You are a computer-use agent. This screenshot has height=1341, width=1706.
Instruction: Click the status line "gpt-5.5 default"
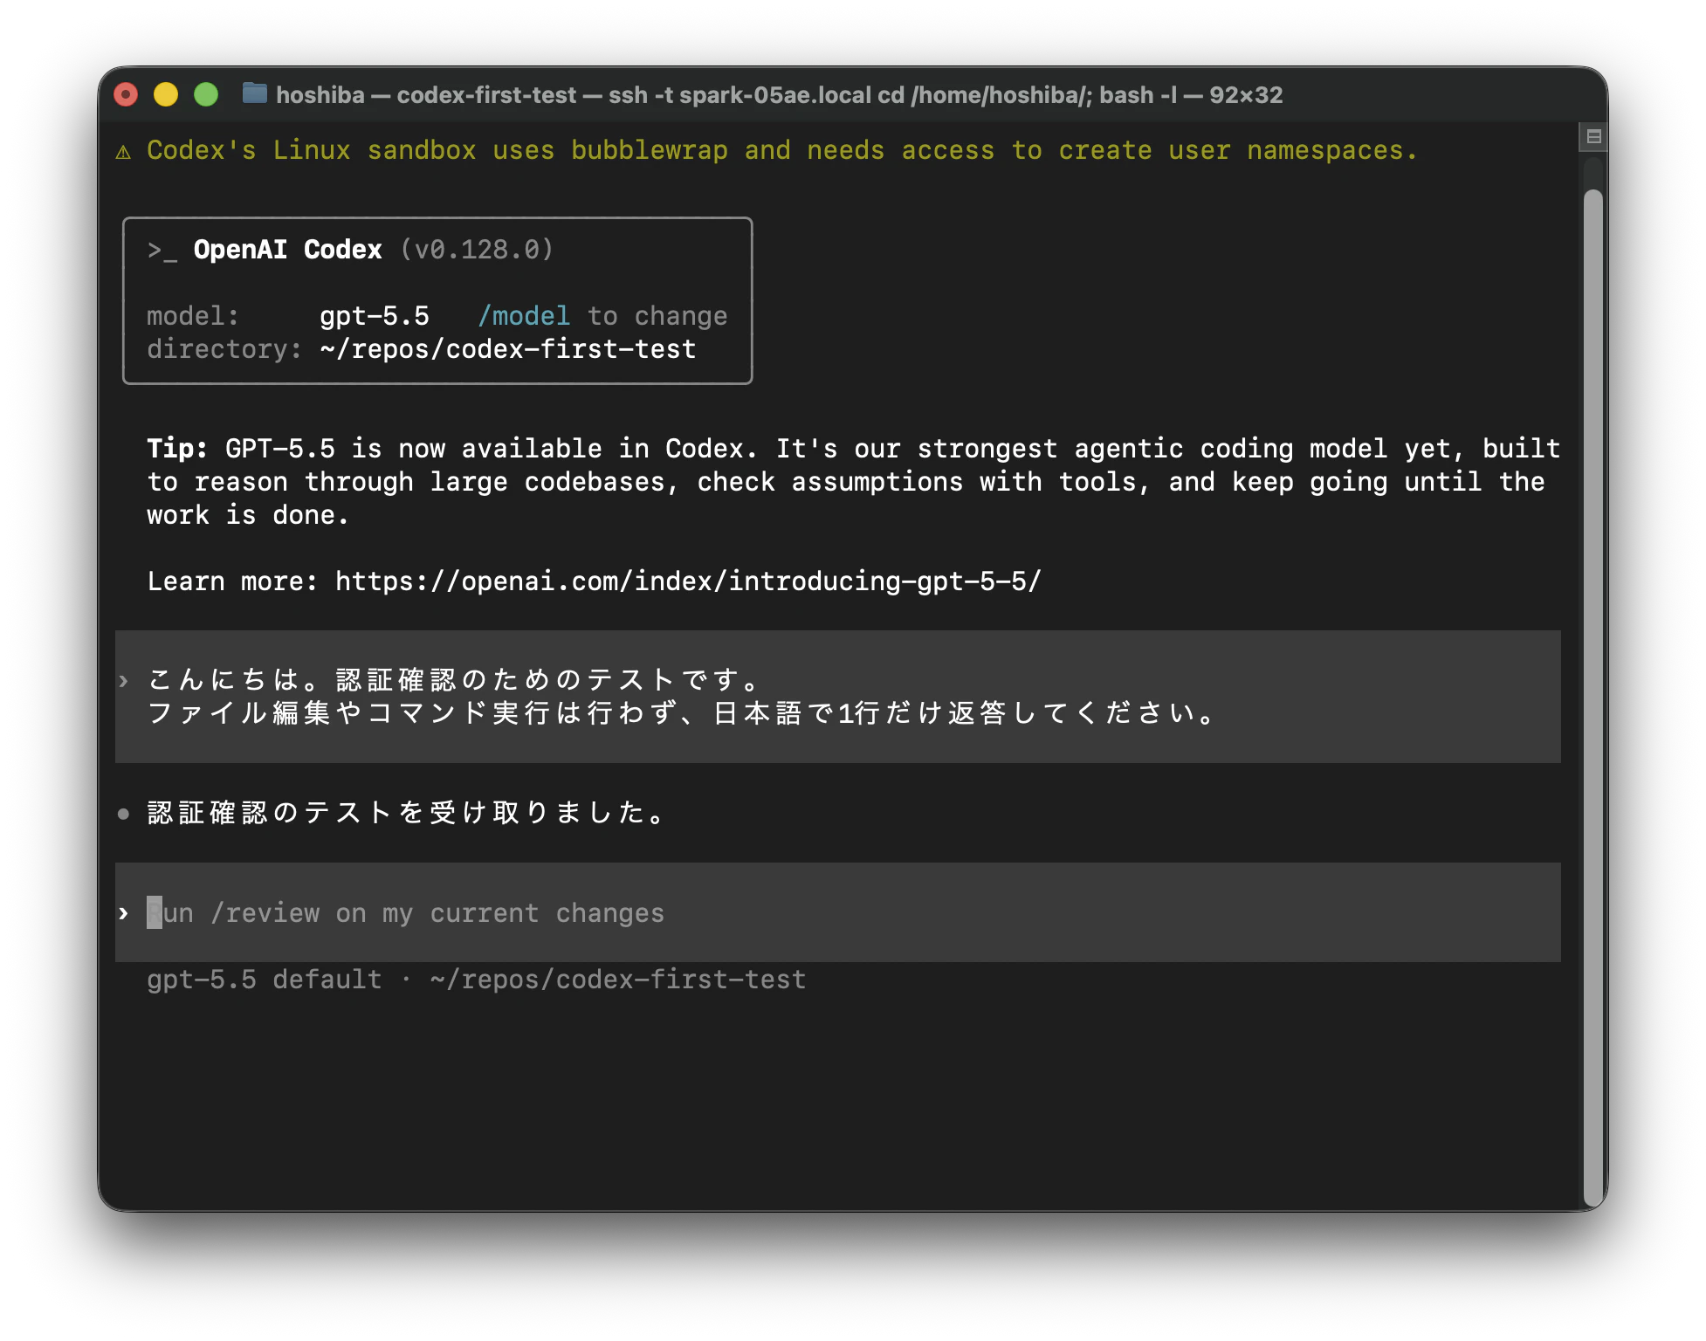click(x=264, y=980)
